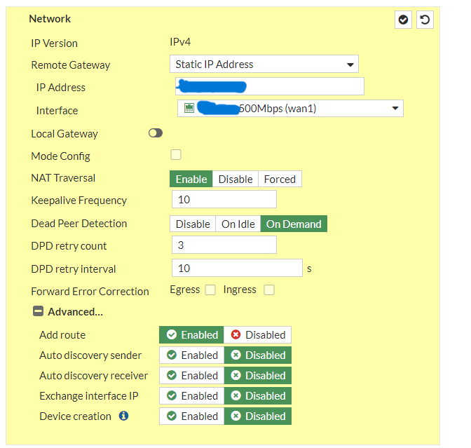Toggle the Local Gateway switch
The height and width of the screenshot is (448, 471).
pos(156,133)
